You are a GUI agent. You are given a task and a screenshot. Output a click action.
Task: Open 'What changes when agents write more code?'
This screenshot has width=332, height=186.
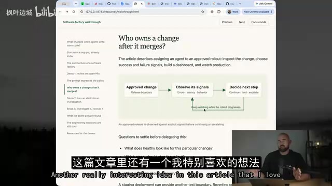tap(86, 43)
